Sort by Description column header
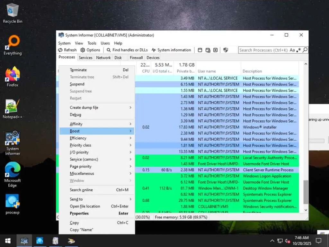 click(270, 68)
